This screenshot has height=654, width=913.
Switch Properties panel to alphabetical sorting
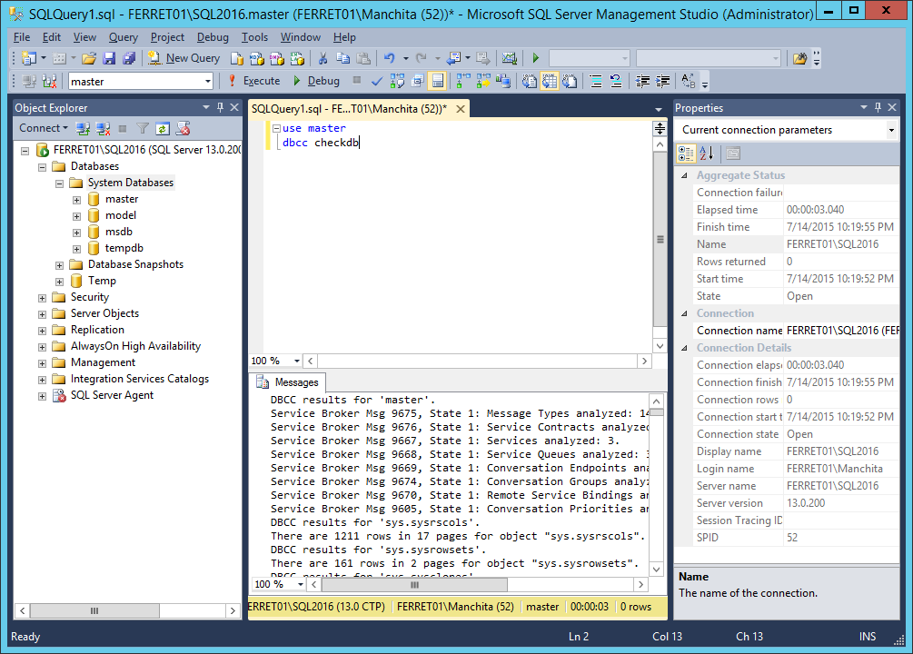pyautogui.click(x=707, y=153)
